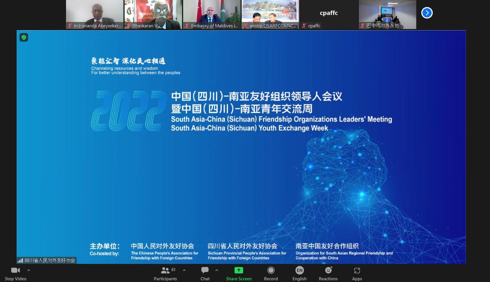Click muted mic icon on Indrananda Abeyseker tile
The height and width of the screenshot is (282, 490).
70,26
